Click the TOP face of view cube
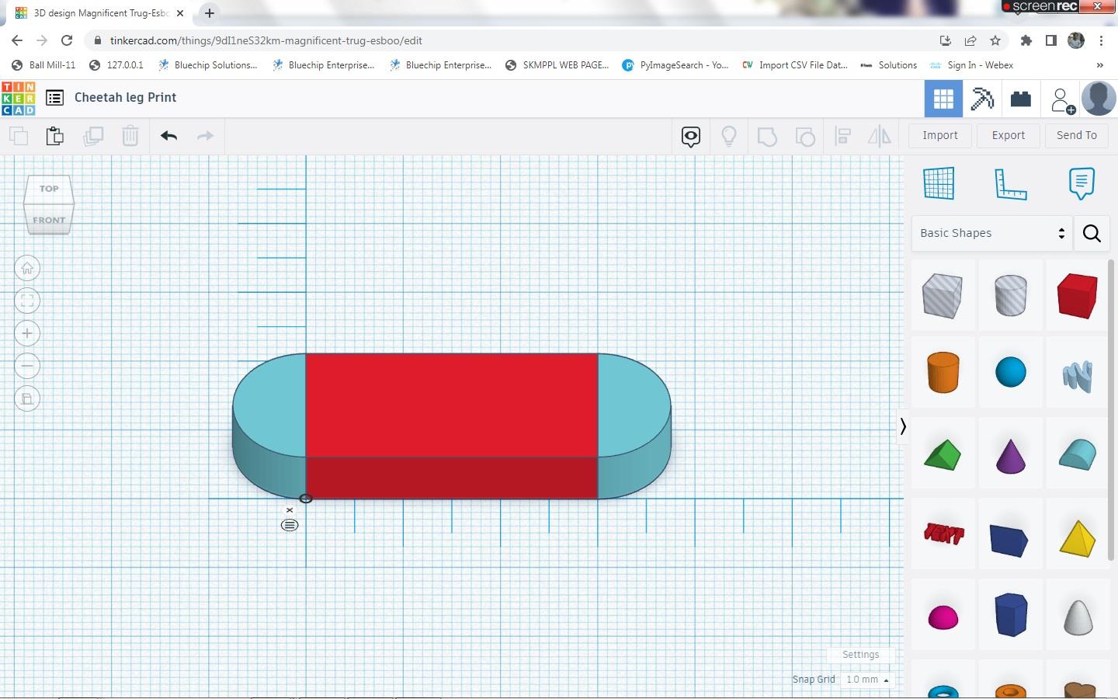The width and height of the screenshot is (1118, 699). [x=49, y=189]
